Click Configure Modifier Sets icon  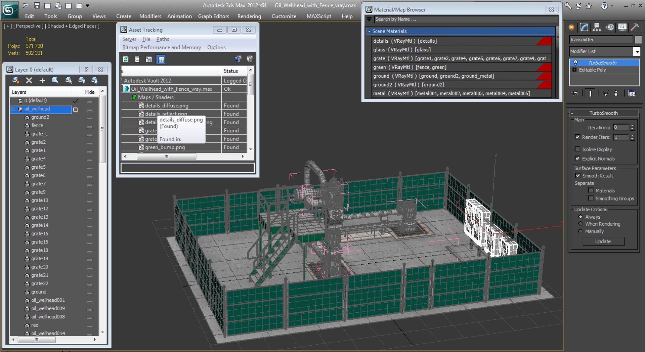(632, 93)
